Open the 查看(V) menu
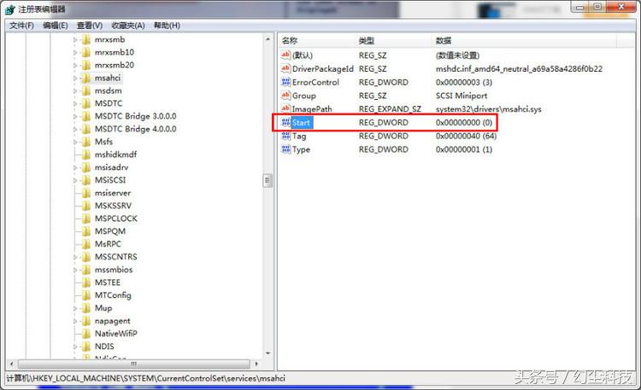The height and width of the screenshot is (390, 641). click(90, 26)
